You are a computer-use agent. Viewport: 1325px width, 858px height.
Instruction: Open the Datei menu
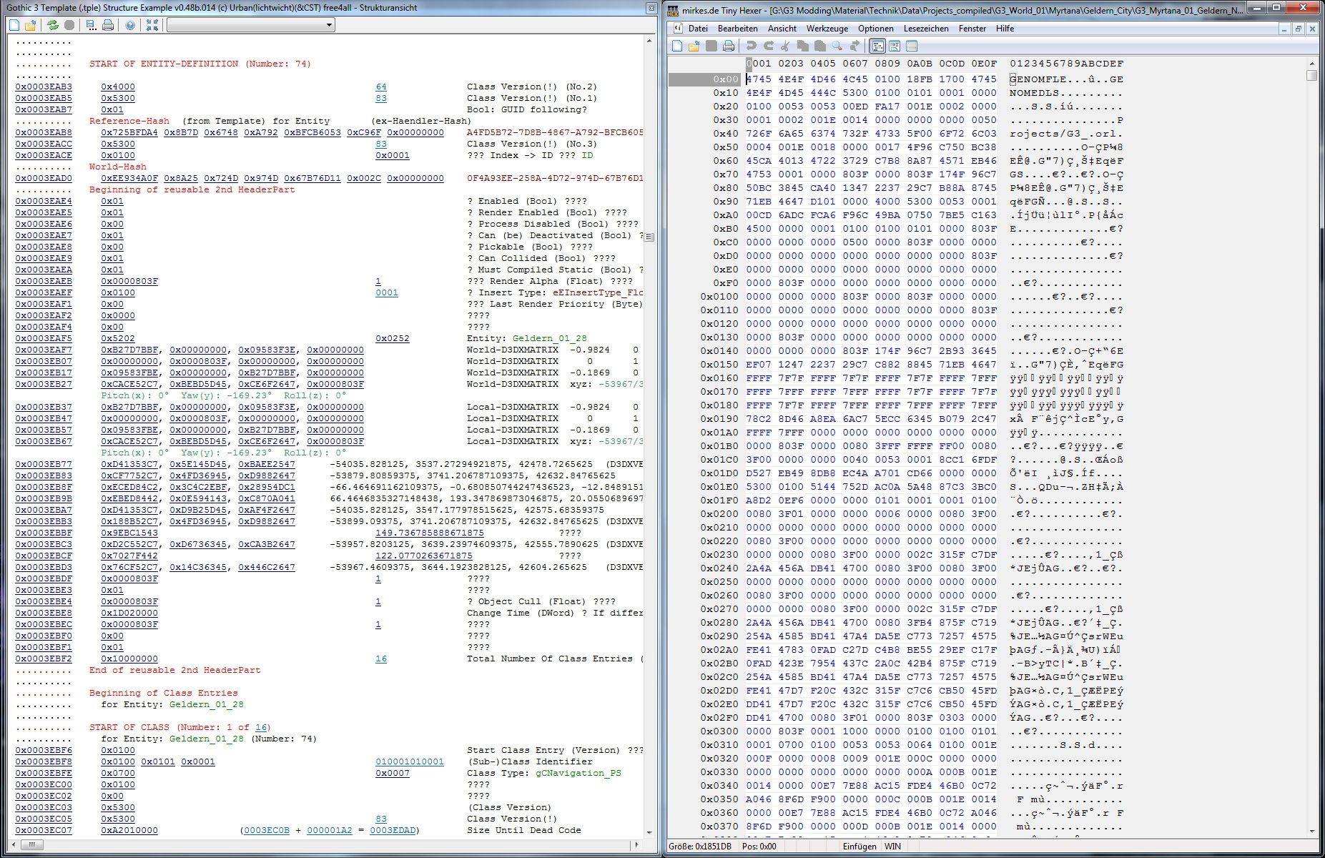coord(698,29)
